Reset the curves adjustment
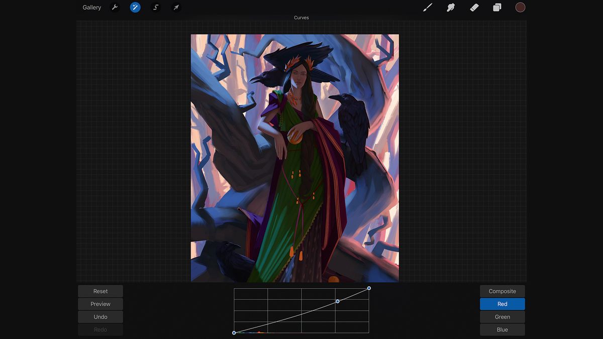Viewport: 603px width, 339px height. point(100,291)
